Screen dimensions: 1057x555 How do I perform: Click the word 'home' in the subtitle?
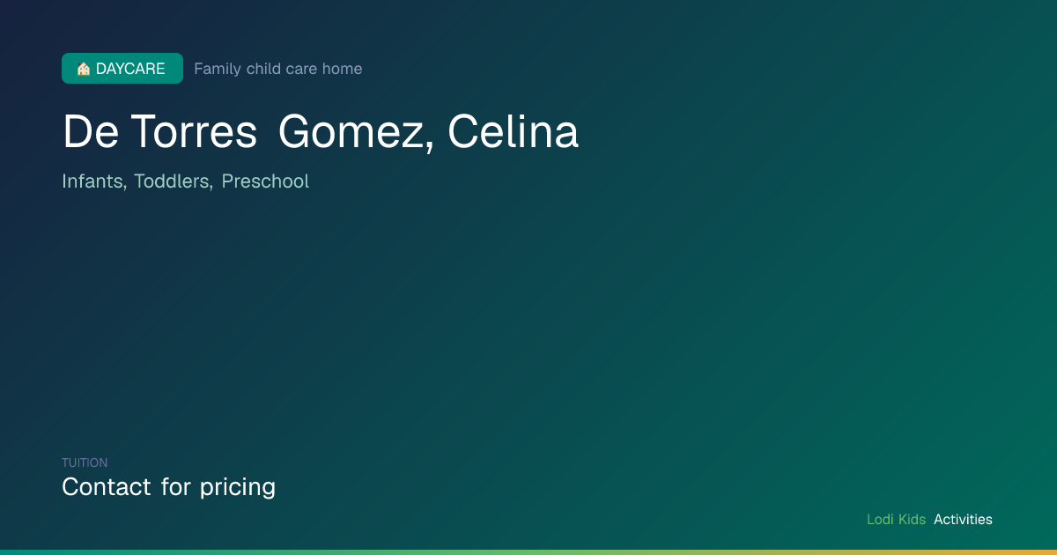(x=342, y=69)
